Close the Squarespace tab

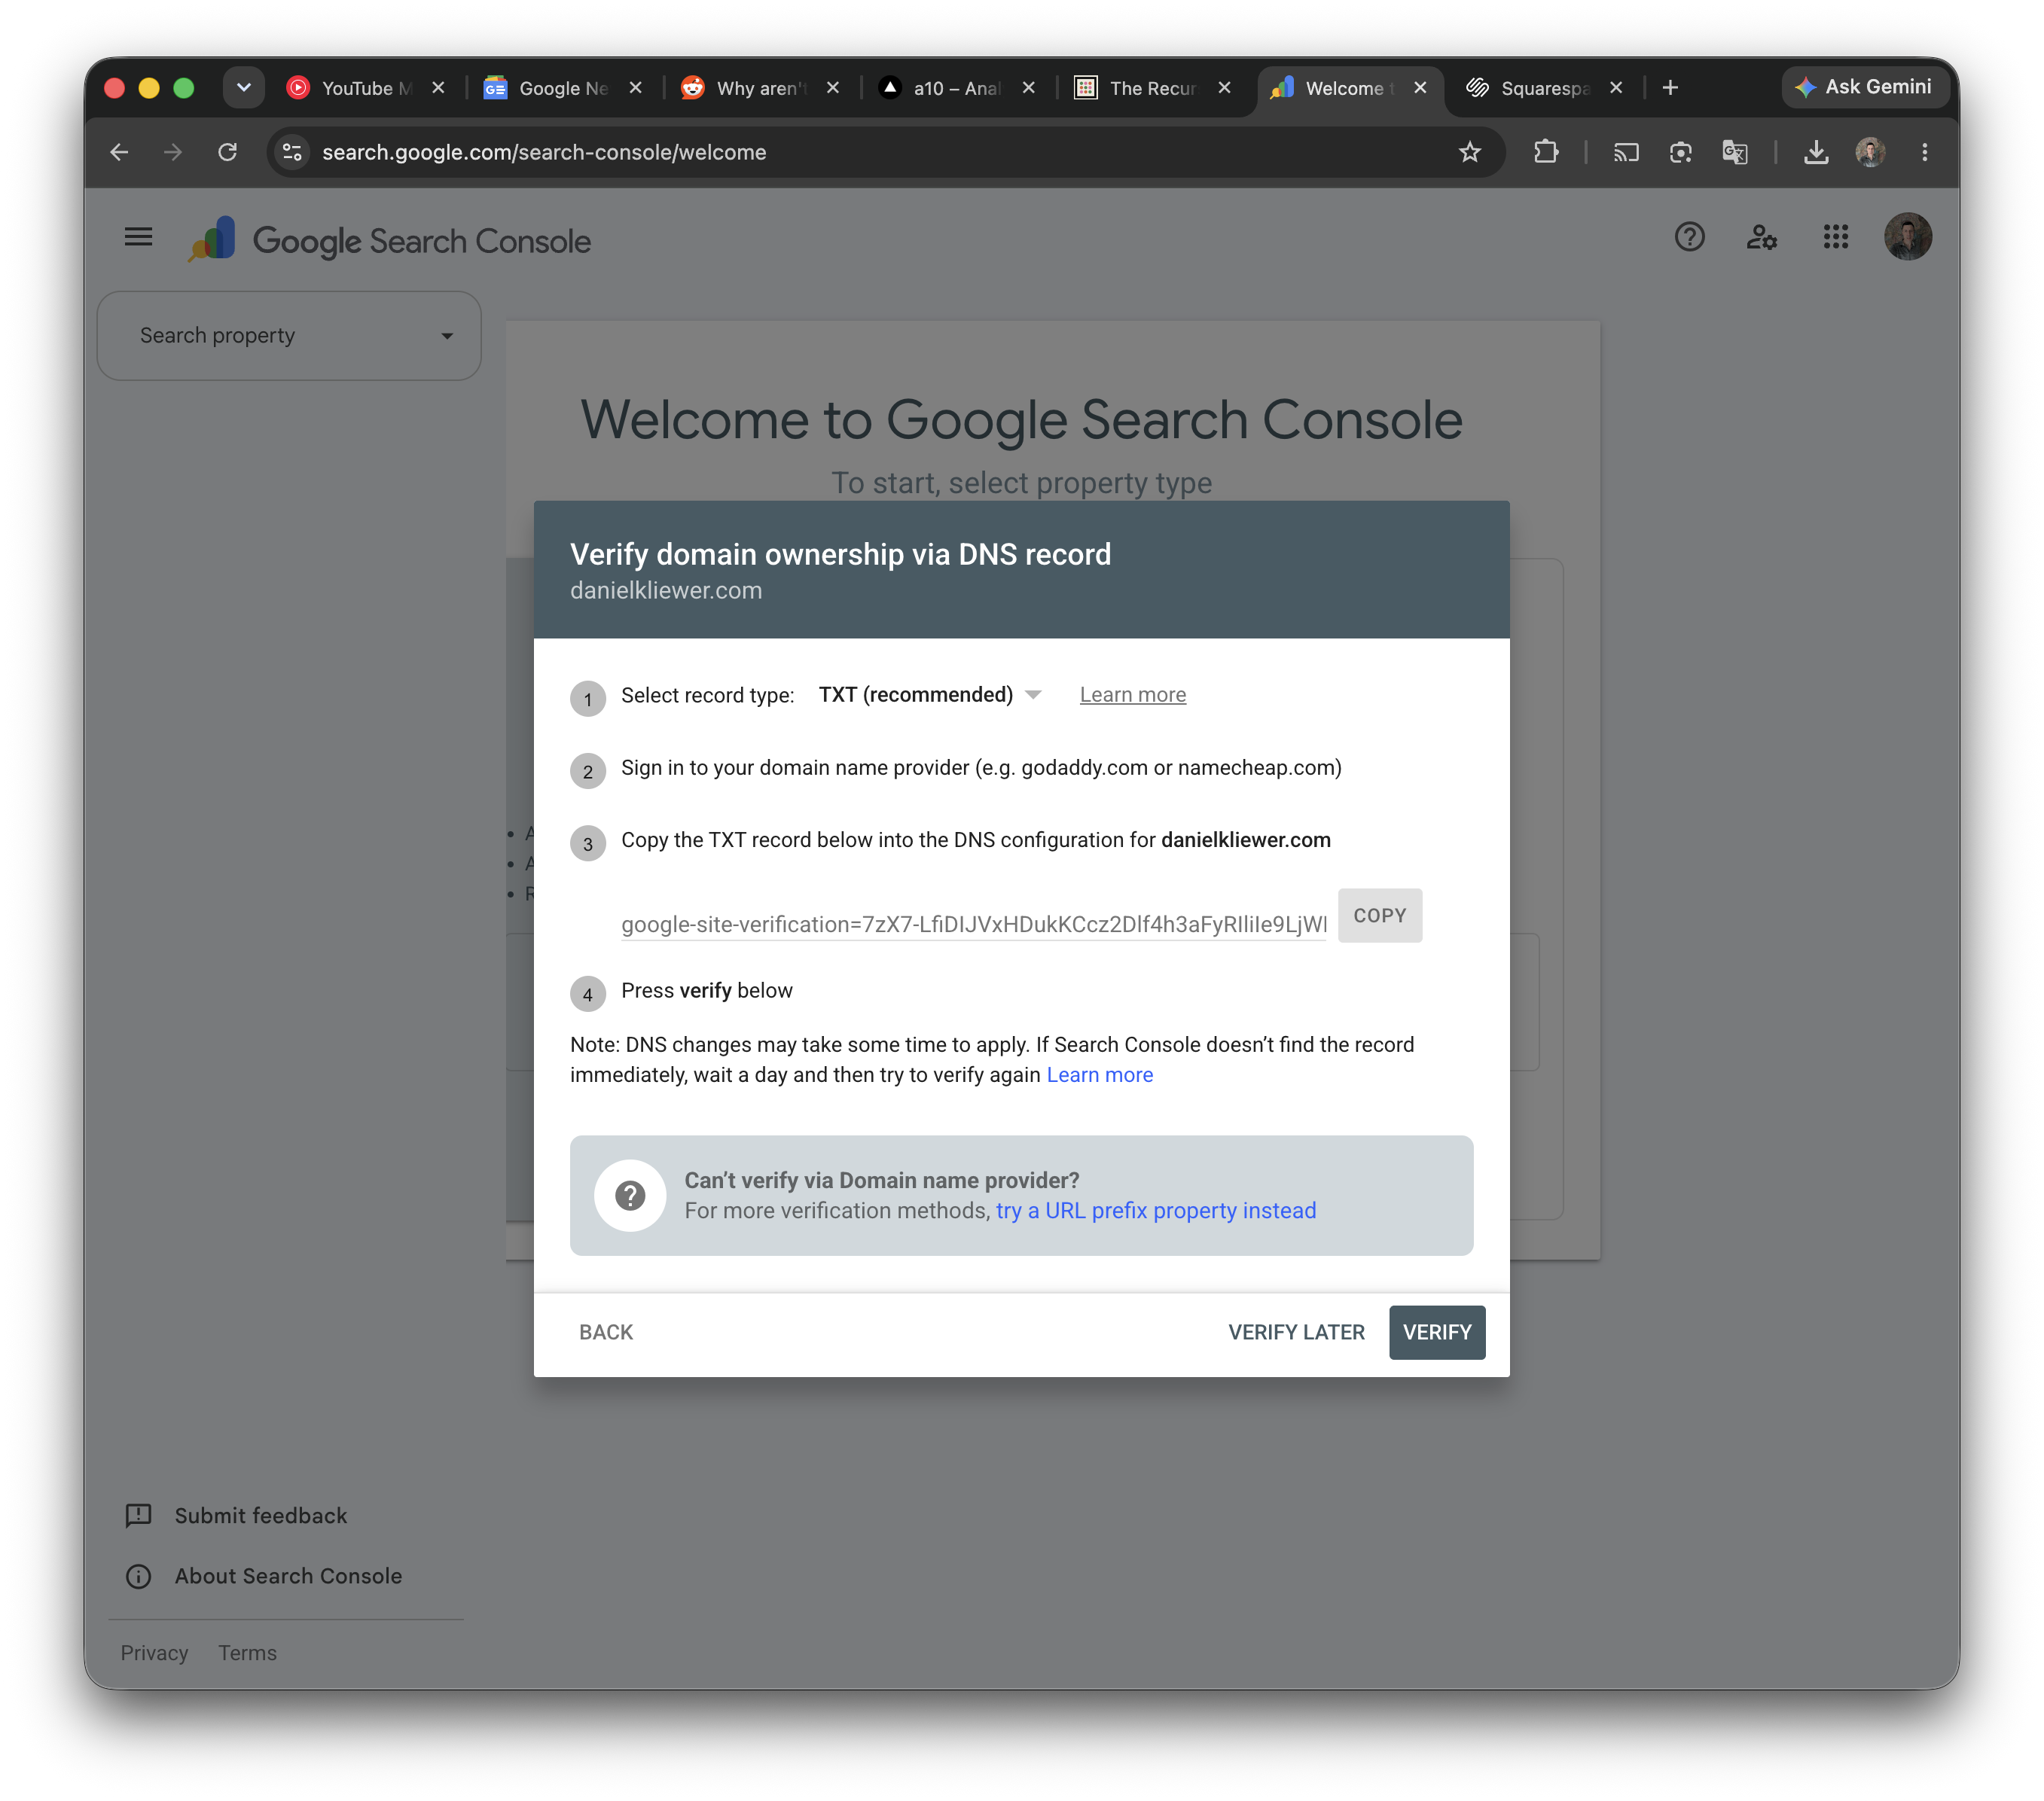pos(1615,88)
